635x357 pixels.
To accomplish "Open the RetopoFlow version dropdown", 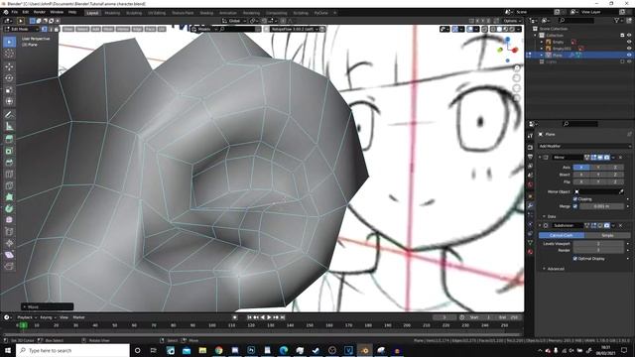I will (295, 29).
